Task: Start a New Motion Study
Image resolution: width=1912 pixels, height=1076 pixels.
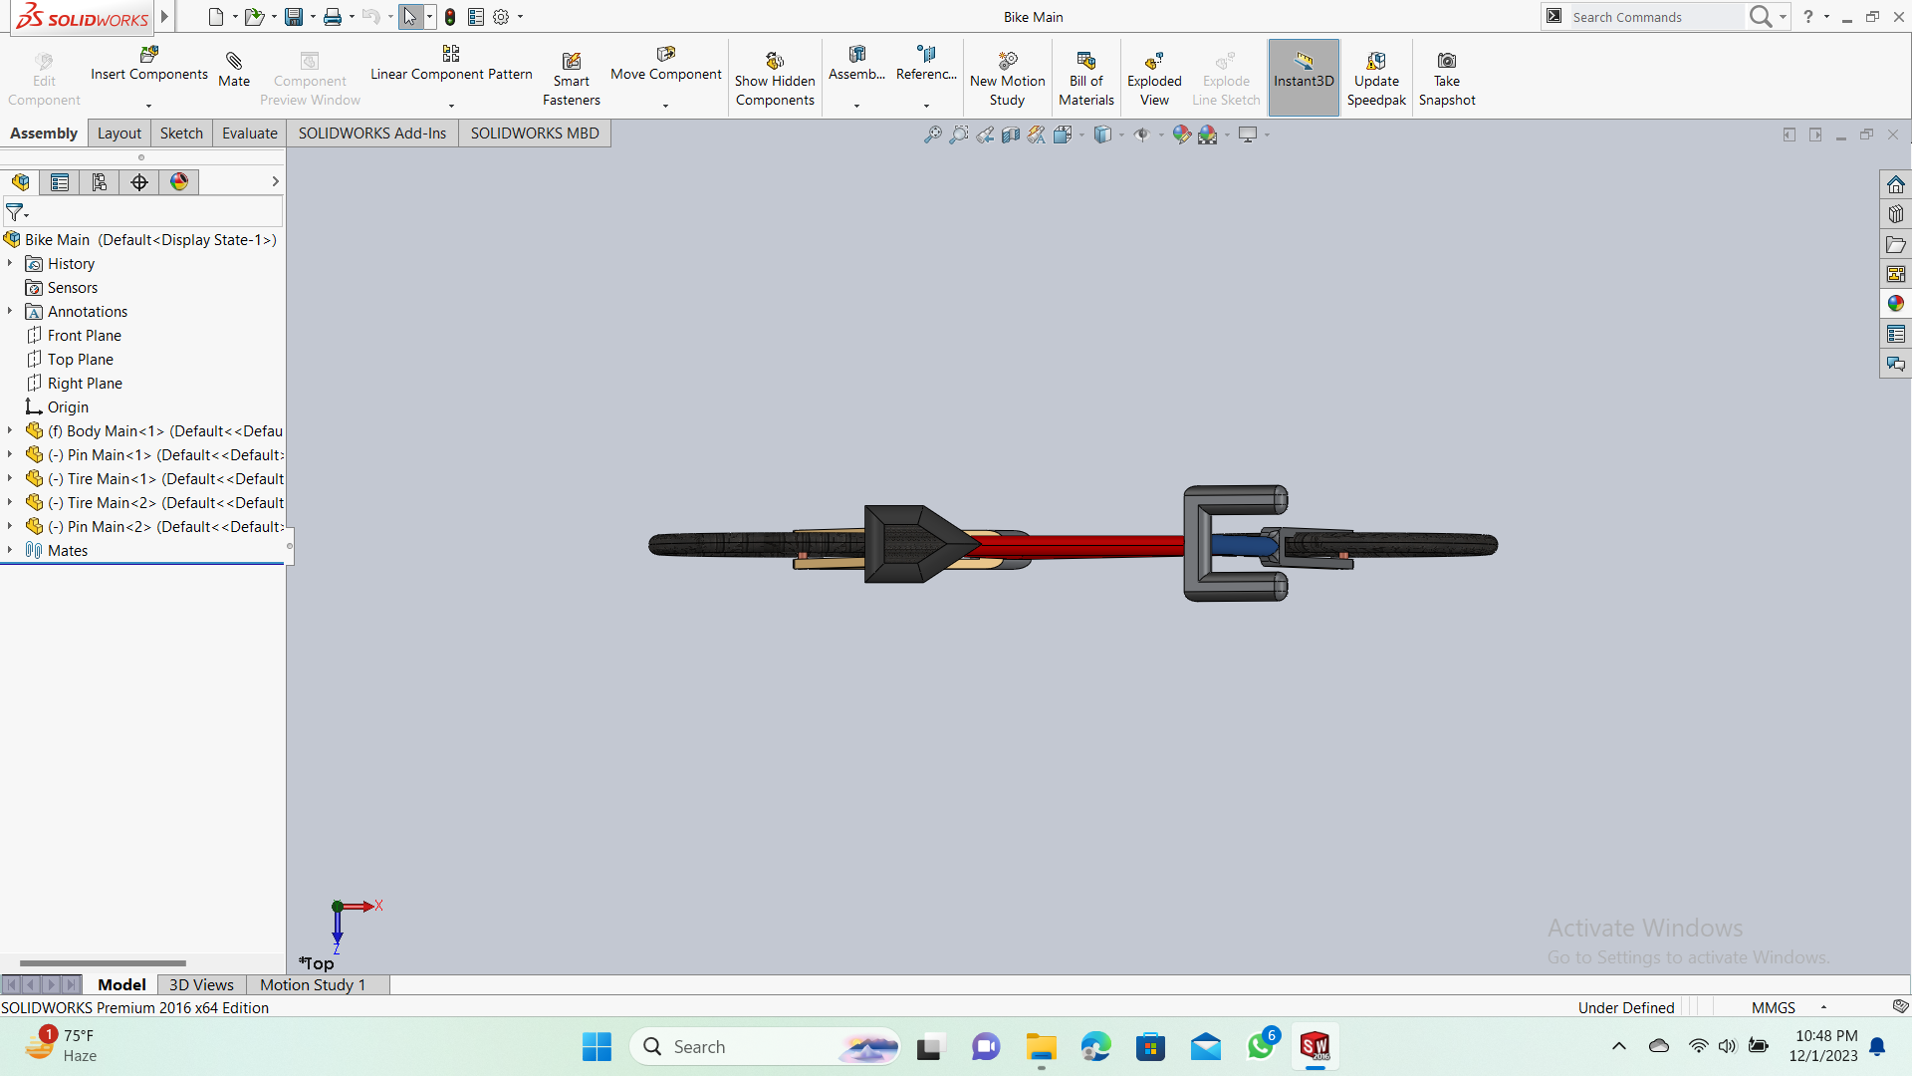Action: (1007, 80)
